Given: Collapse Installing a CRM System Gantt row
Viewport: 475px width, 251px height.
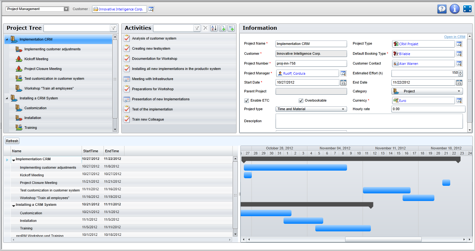Looking at the screenshot, I should coord(14,206).
